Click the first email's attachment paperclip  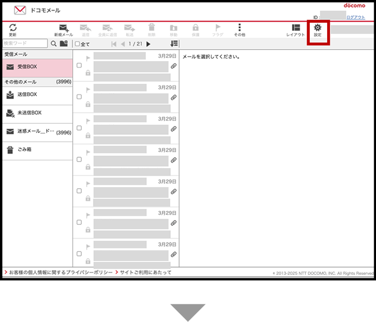coord(174,66)
